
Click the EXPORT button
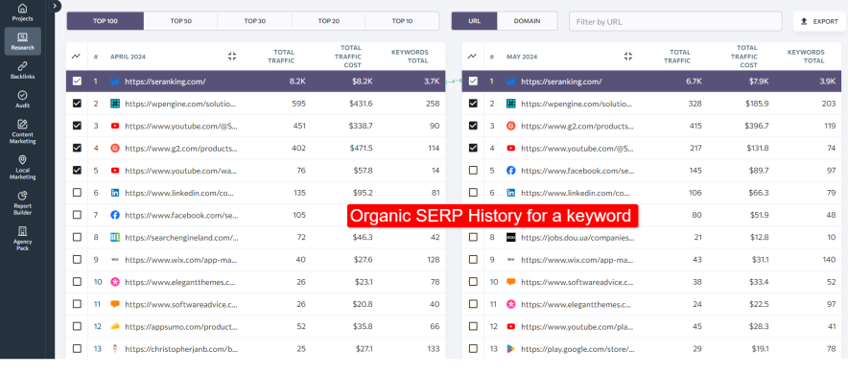(819, 22)
